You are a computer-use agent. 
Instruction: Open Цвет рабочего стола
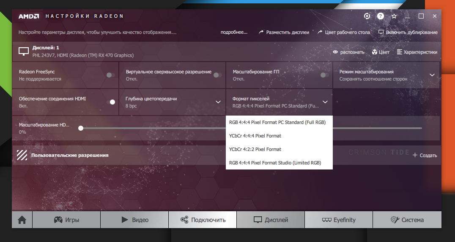click(344, 32)
